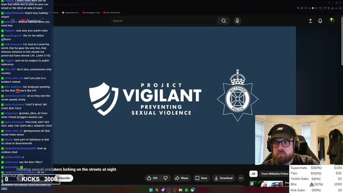Select the All filter chip

point(253,174)
